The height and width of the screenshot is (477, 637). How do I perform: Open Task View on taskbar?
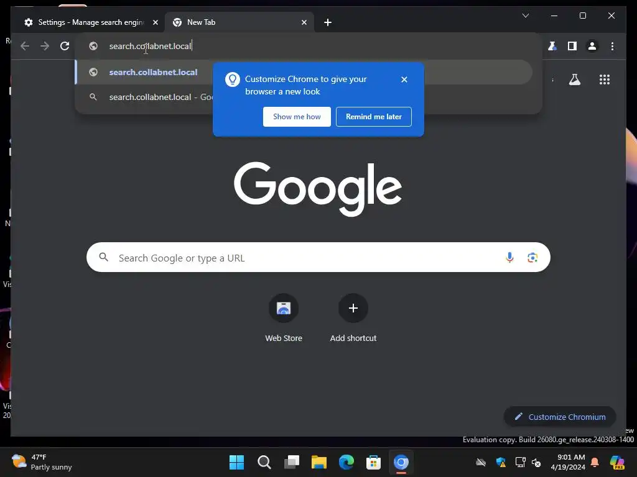[291, 462]
